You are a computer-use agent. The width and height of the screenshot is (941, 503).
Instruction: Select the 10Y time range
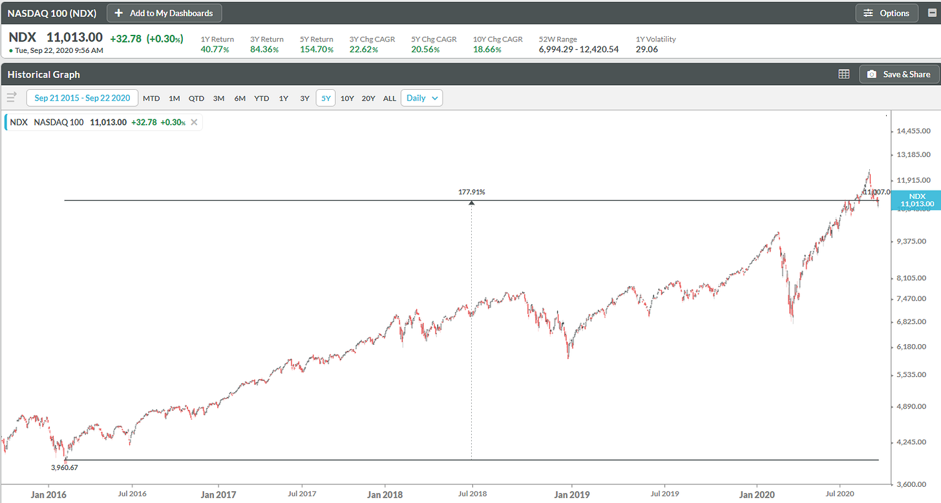tap(347, 98)
